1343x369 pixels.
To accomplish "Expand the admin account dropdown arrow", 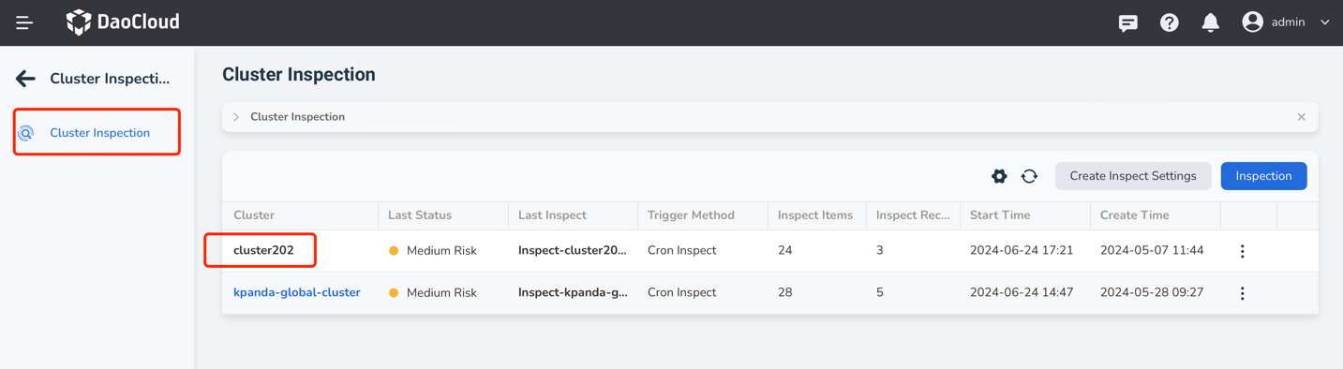I will click(1325, 22).
